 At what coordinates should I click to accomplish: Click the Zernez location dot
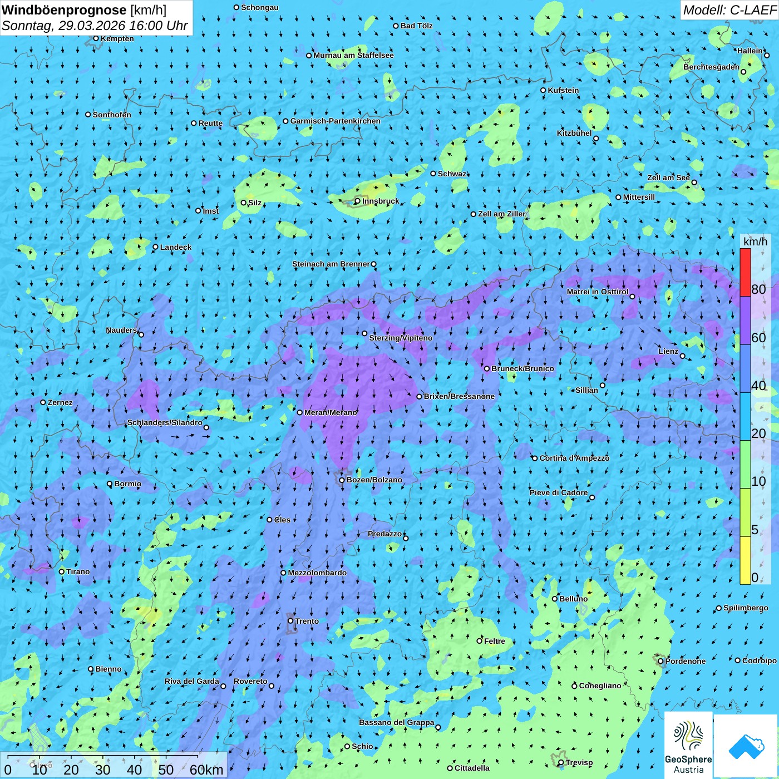click(x=43, y=402)
